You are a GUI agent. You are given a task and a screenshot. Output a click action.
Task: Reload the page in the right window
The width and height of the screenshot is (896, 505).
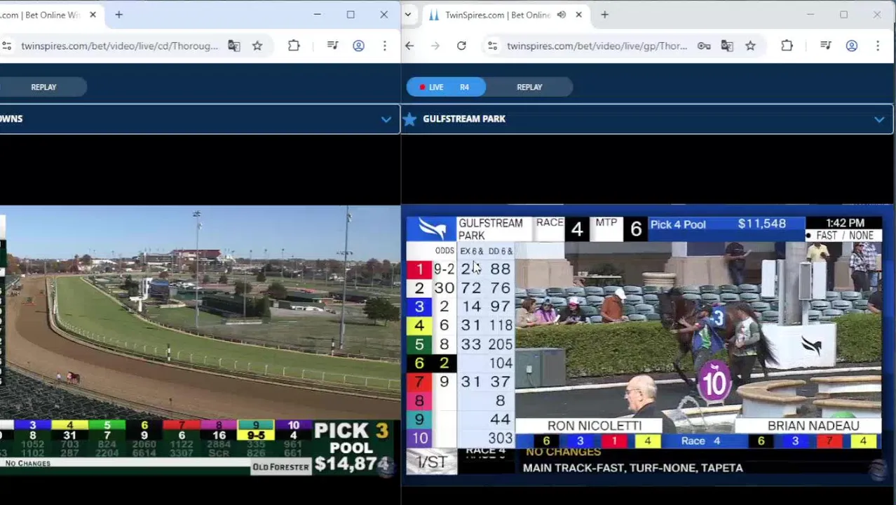pos(461,46)
